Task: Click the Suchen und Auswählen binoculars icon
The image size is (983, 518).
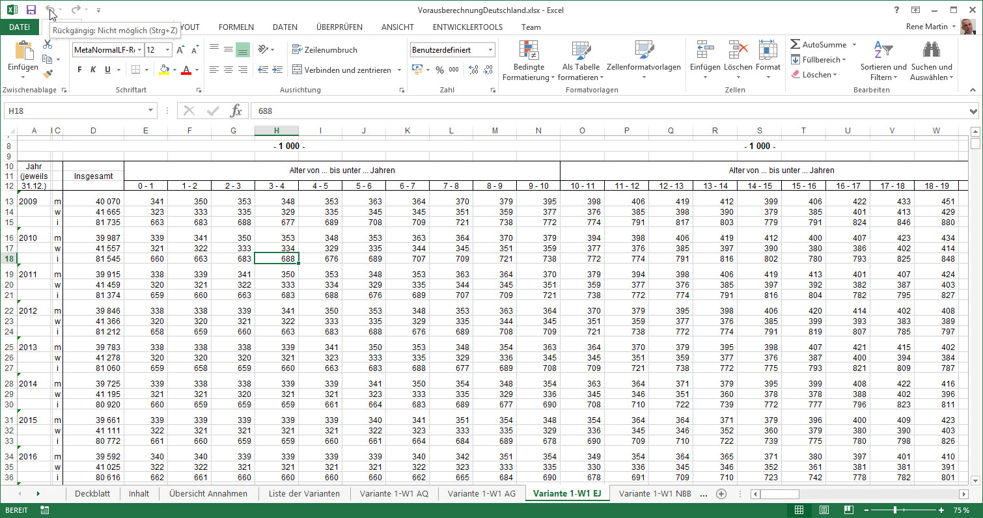Action: (931, 51)
